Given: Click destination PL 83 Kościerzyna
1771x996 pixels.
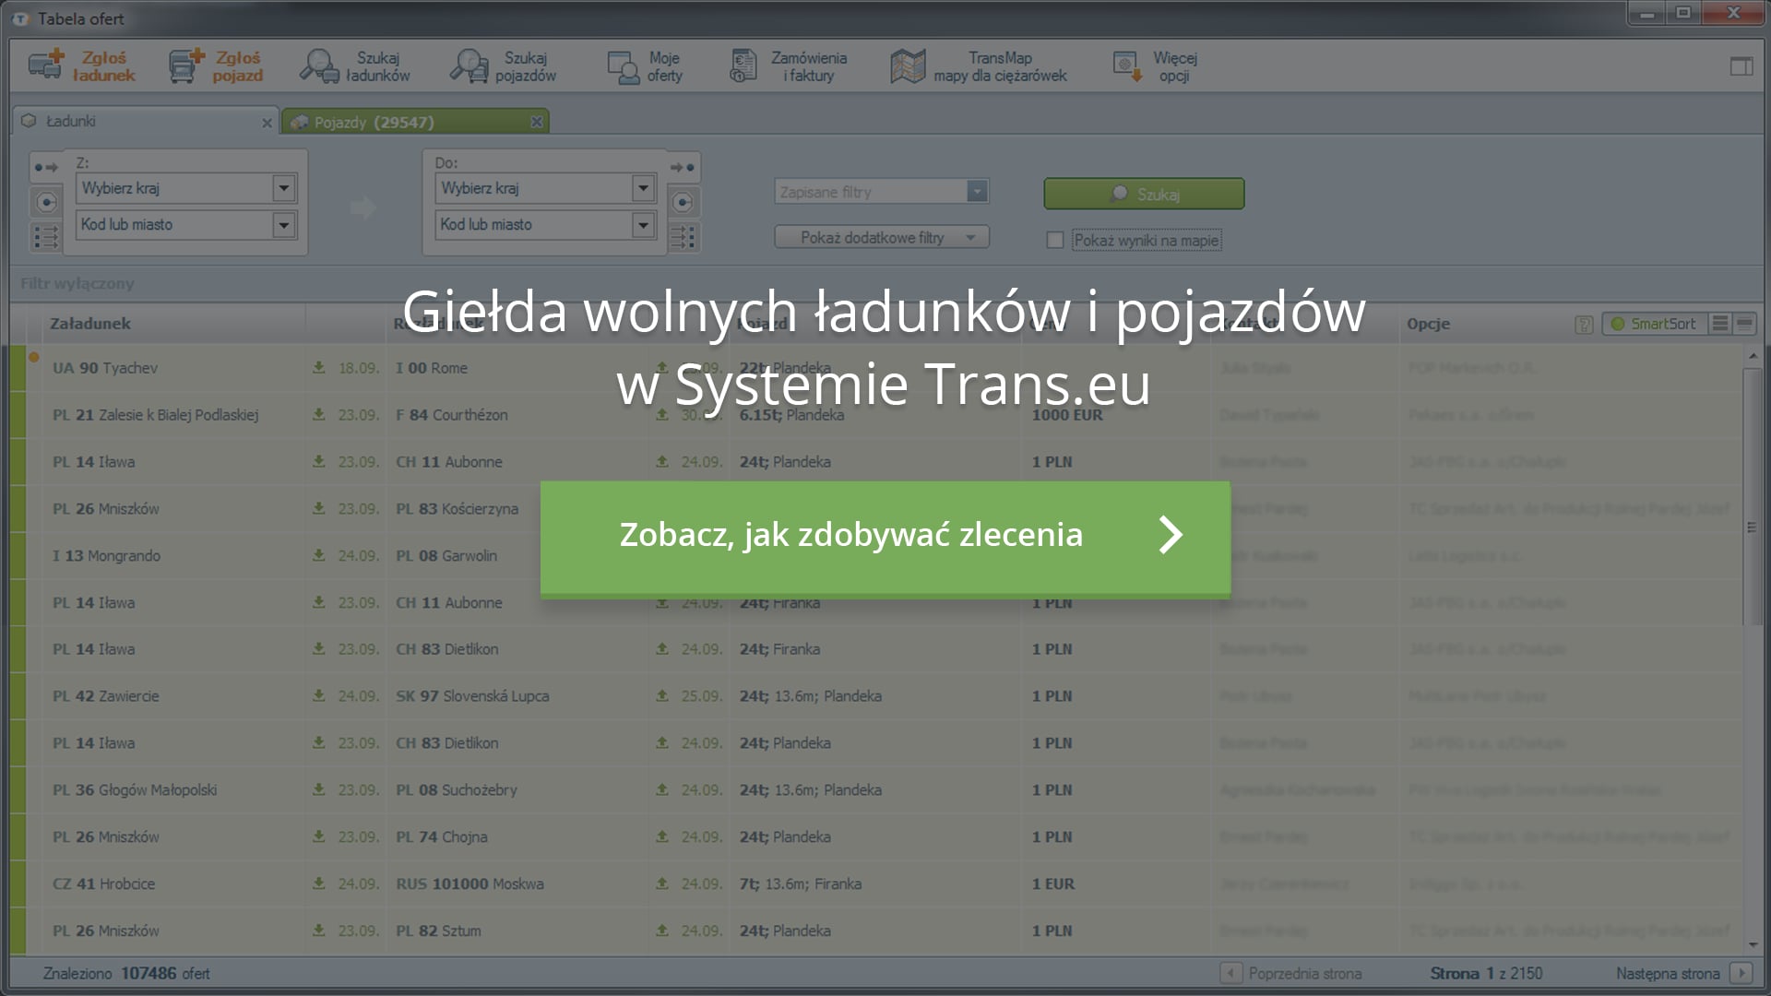Looking at the screenshot, I should click(x=457, y=509).
